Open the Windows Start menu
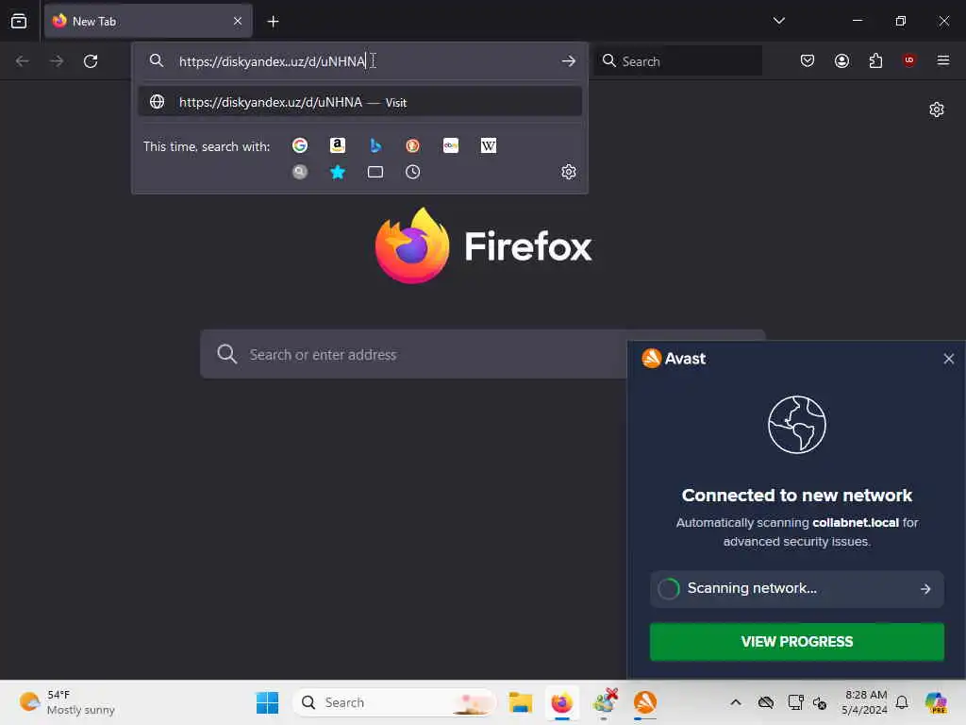 pyautogui.click(x=267, y=702)
